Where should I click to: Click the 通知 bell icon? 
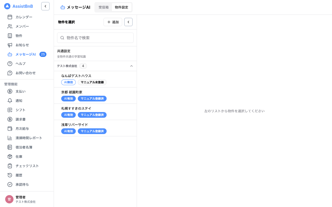[10, 101]
